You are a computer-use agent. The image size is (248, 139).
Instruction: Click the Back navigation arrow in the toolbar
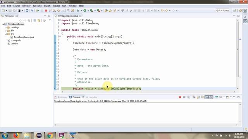pyautogui.click(x=166, y=10)
